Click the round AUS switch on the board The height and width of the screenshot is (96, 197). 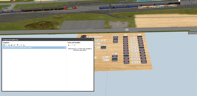(84, 36)
